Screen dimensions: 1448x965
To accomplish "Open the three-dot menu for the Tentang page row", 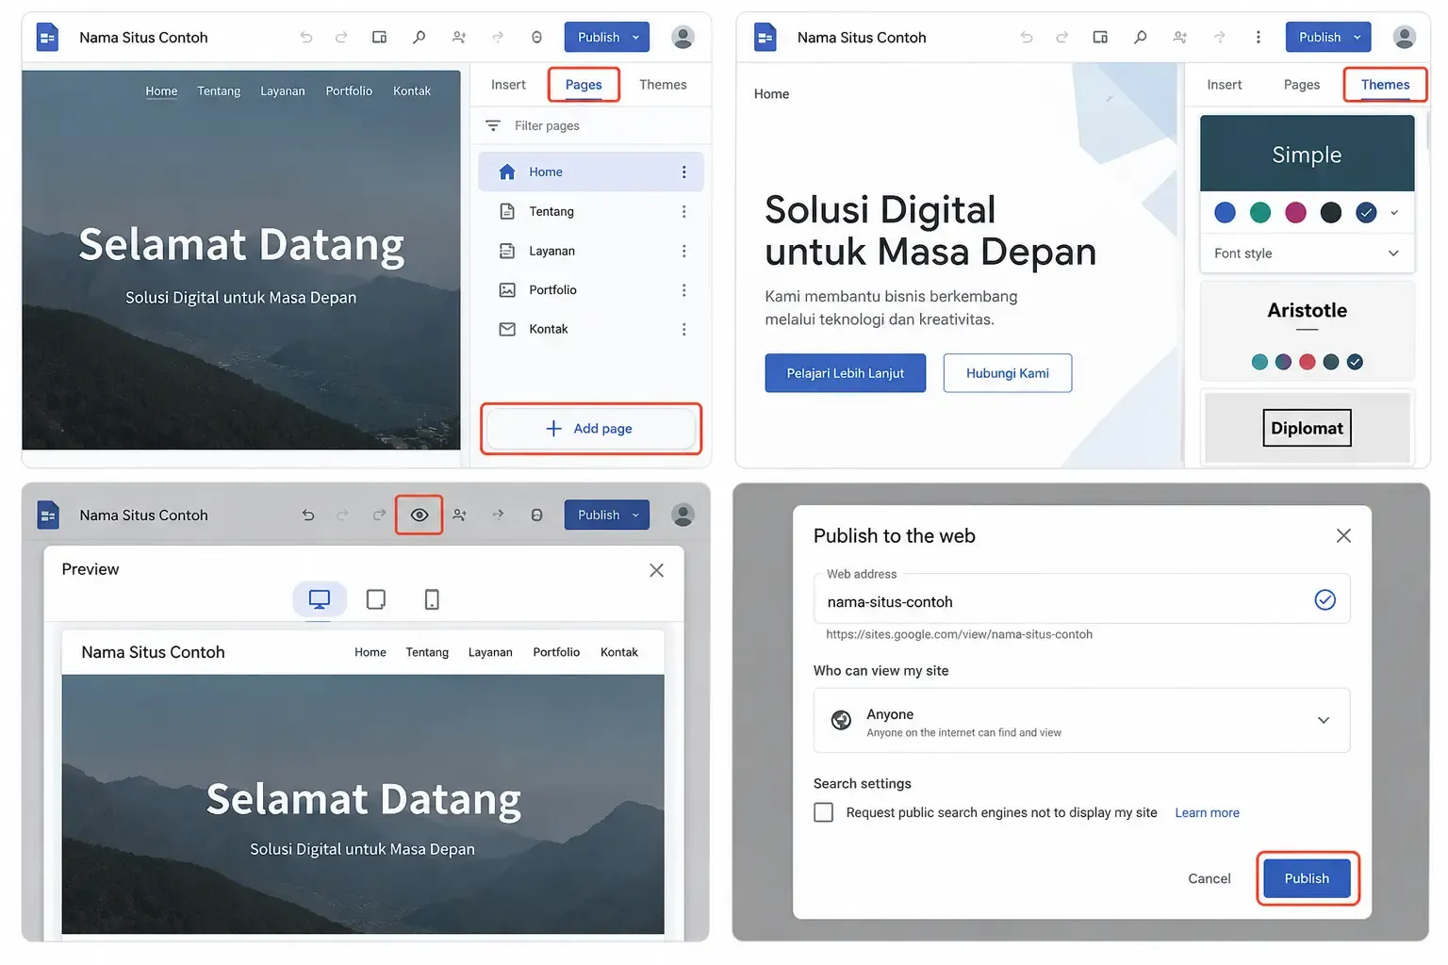I will click(684, 212).
